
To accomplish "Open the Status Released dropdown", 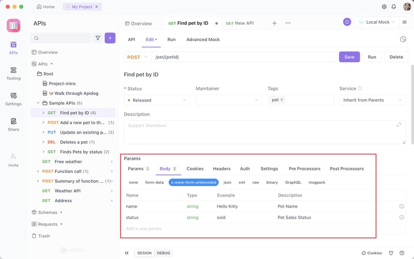I will (x=157, y=100).
